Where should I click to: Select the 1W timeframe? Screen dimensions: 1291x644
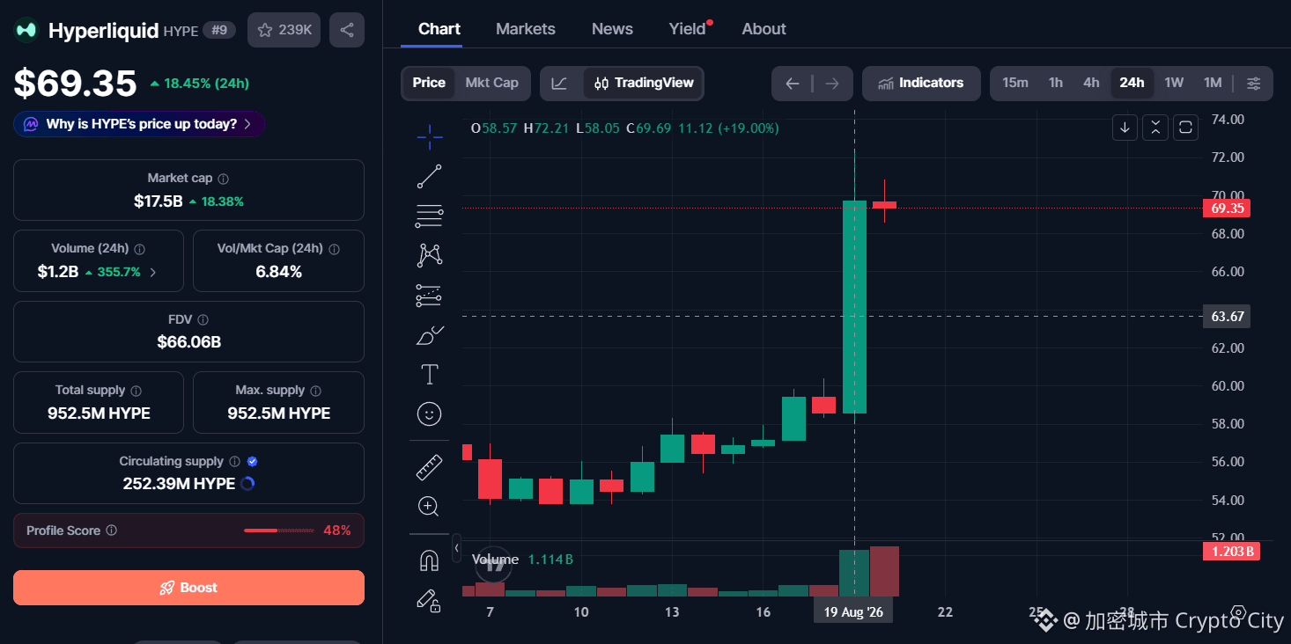point(1174,83)
